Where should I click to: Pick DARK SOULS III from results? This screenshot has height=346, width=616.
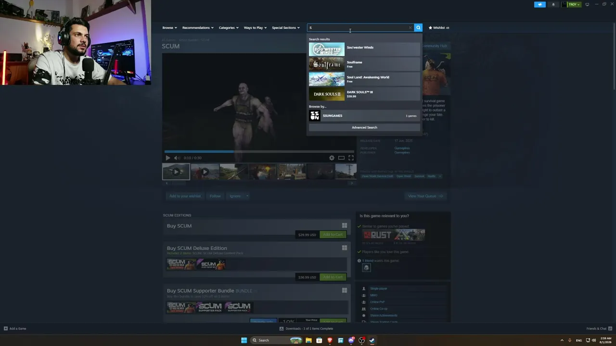pyautogui.click(x=364, y=94)
